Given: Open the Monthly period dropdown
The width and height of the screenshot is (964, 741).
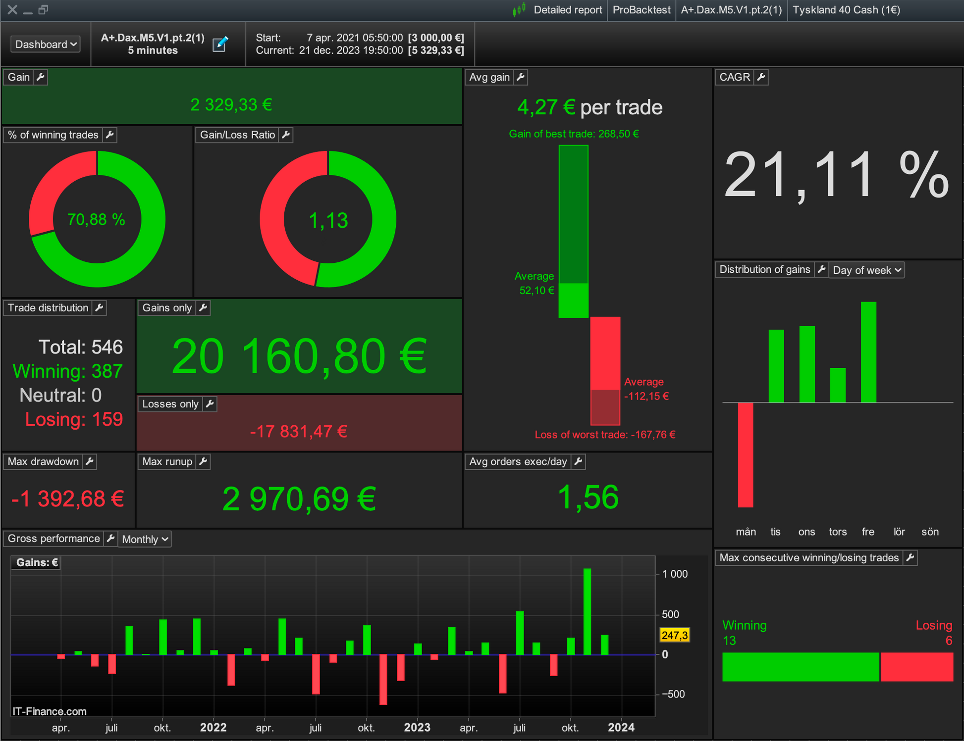Looking at the screenshot, I should pos(145,539).
